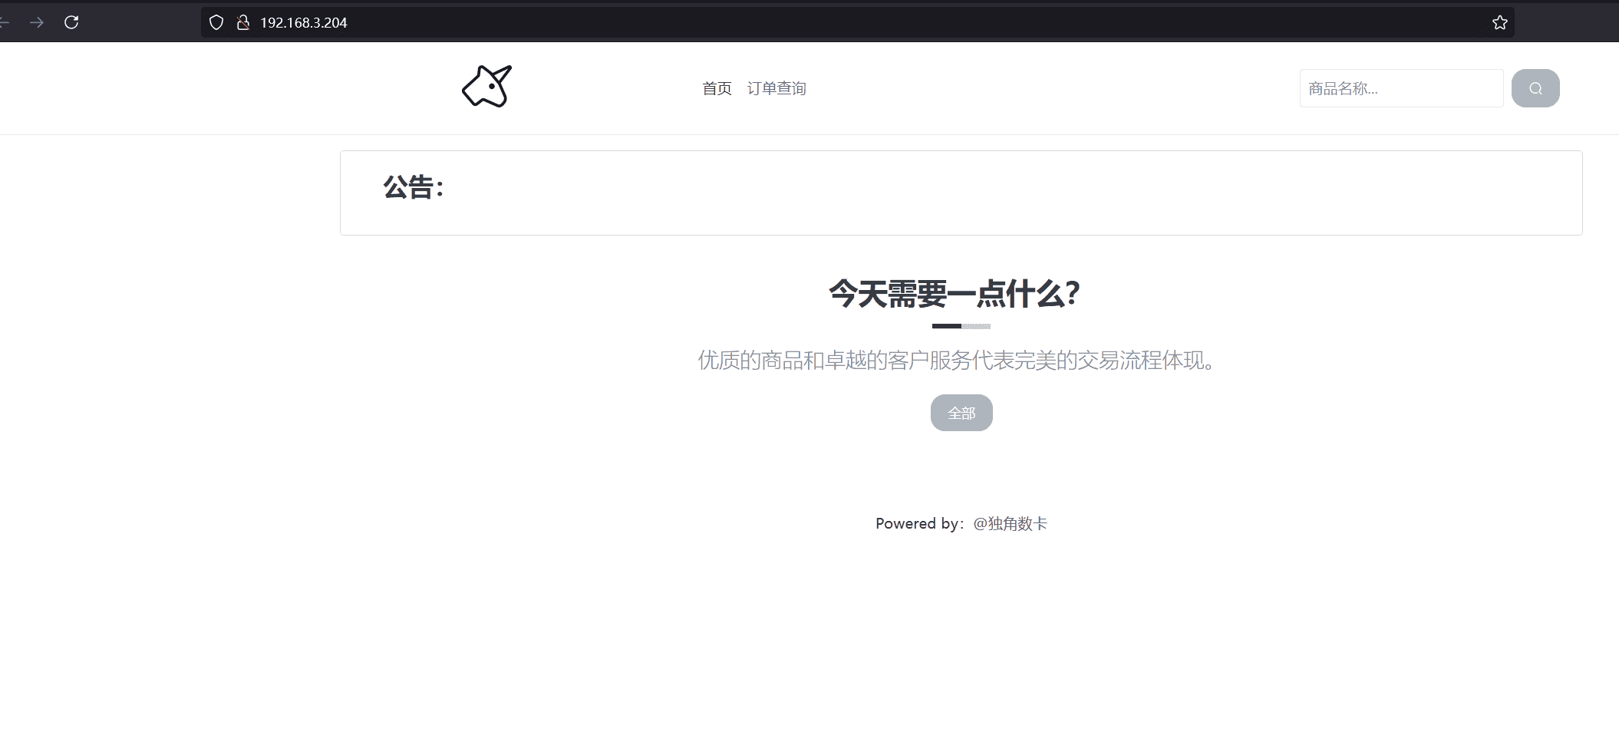The height and width of the screenshot is (735, 1619).
Task: Click the tracking protection shield icon
Action: click(x=216, y=22)
